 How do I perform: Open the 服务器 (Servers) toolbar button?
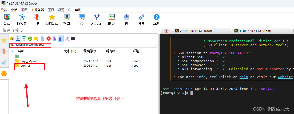tap(22, 20)
